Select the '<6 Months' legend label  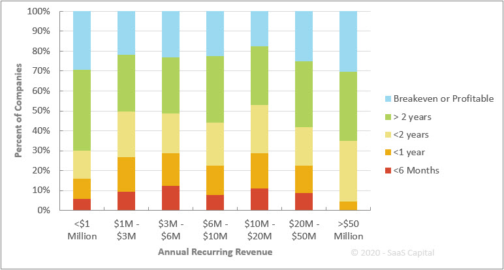point(417,170)
